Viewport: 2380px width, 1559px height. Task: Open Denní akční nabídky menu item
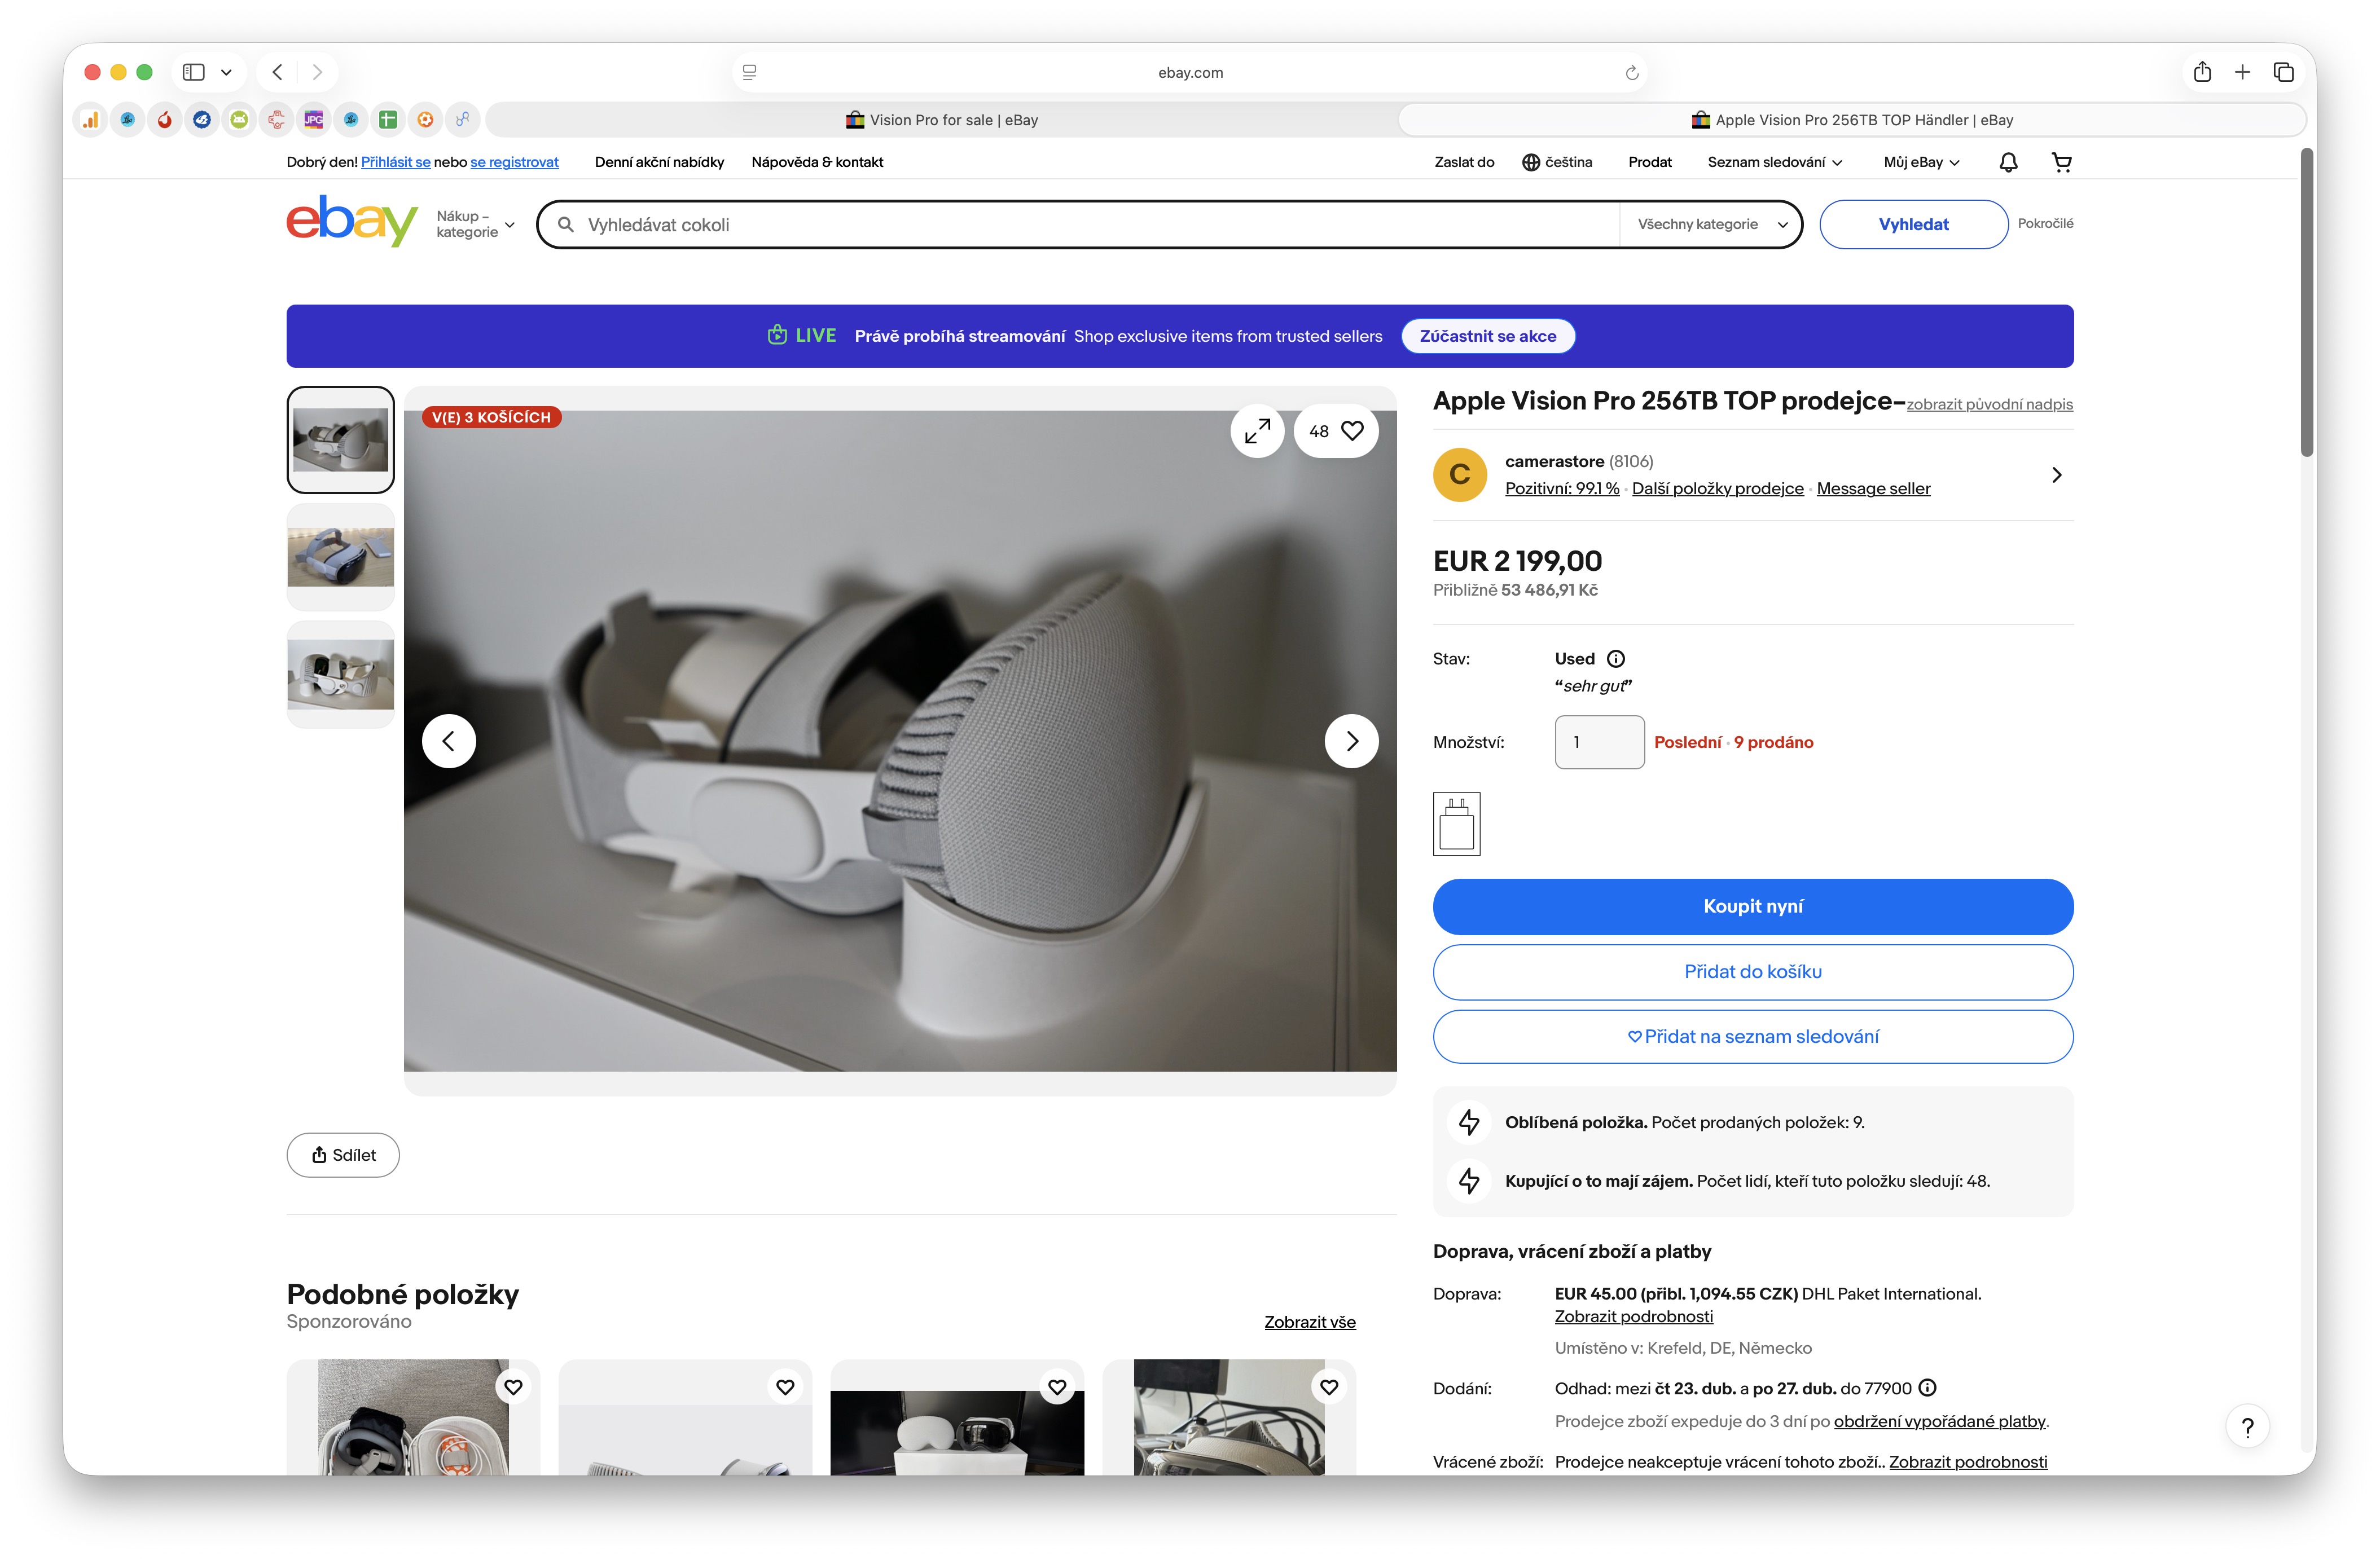tap(659, 162)
